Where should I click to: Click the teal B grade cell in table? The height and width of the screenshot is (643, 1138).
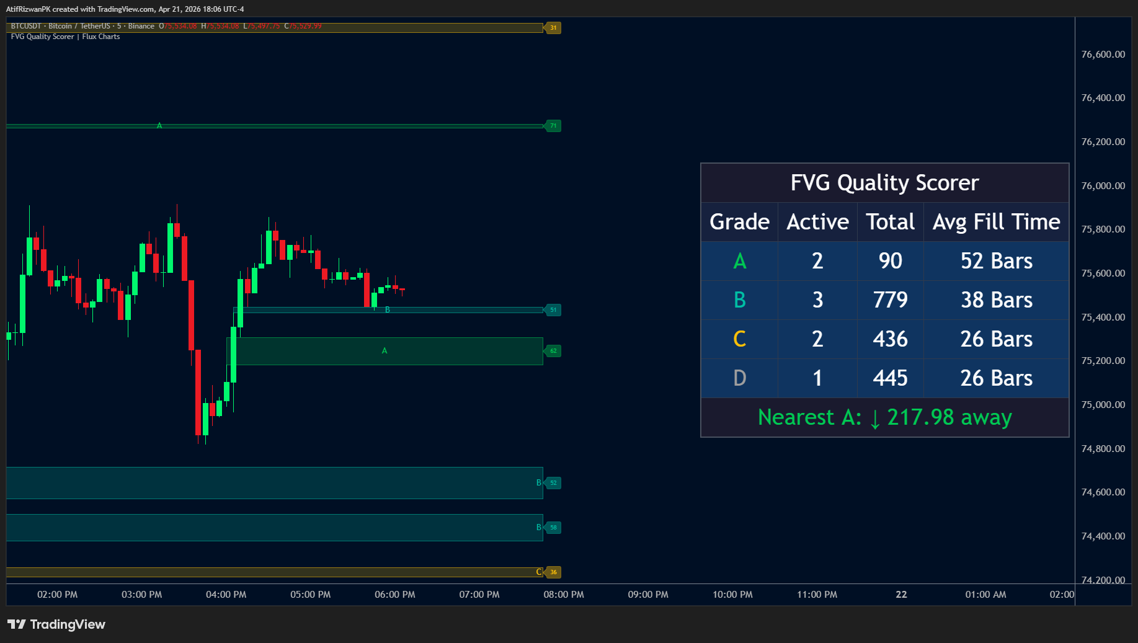point(739,300)
